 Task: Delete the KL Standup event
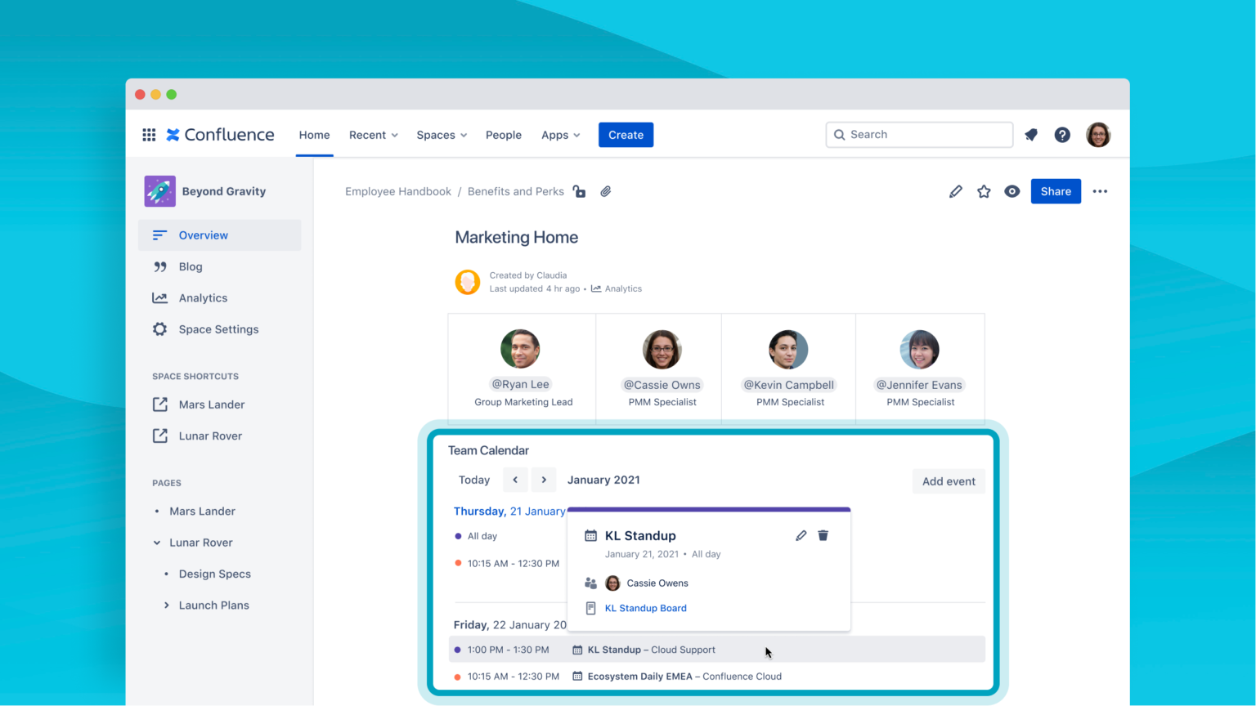tap(823, 535)
